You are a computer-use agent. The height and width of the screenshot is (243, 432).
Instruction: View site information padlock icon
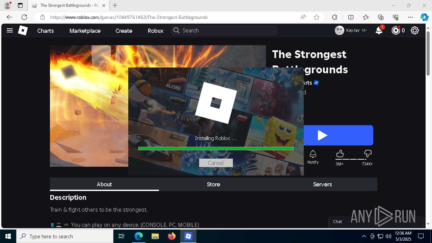[x=42, y=17]
